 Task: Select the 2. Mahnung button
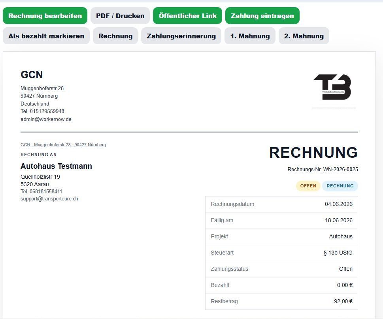[304, 36]
